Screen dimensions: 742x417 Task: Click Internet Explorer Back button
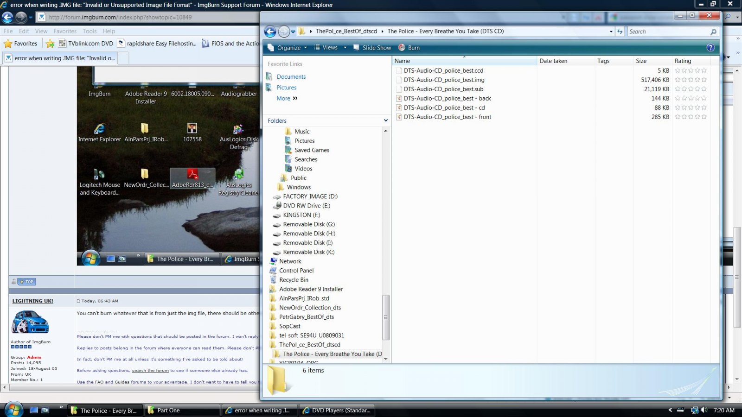7,18
